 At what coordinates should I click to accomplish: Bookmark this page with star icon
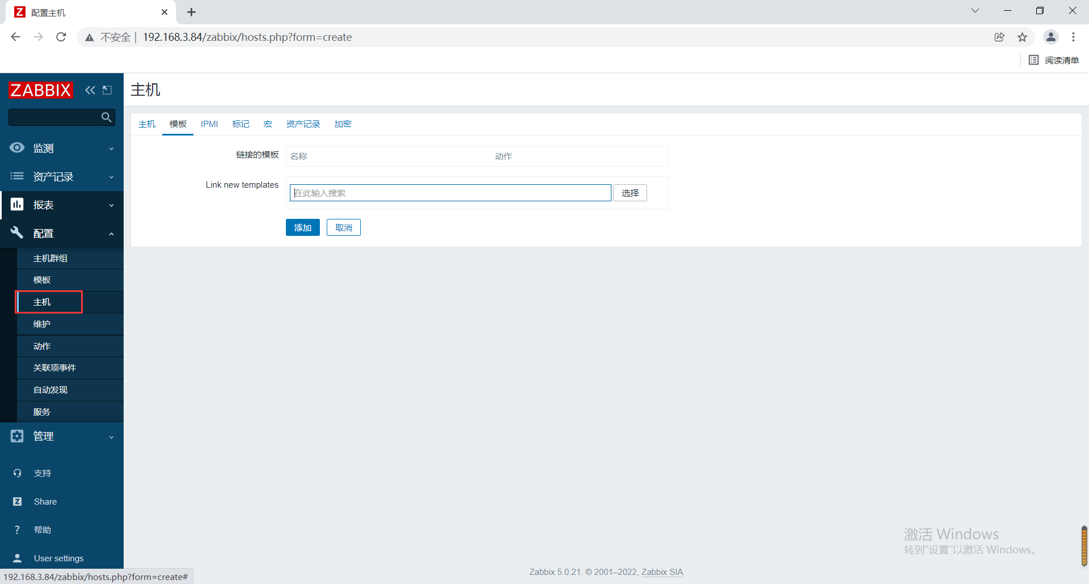(x=1022, y=37)
